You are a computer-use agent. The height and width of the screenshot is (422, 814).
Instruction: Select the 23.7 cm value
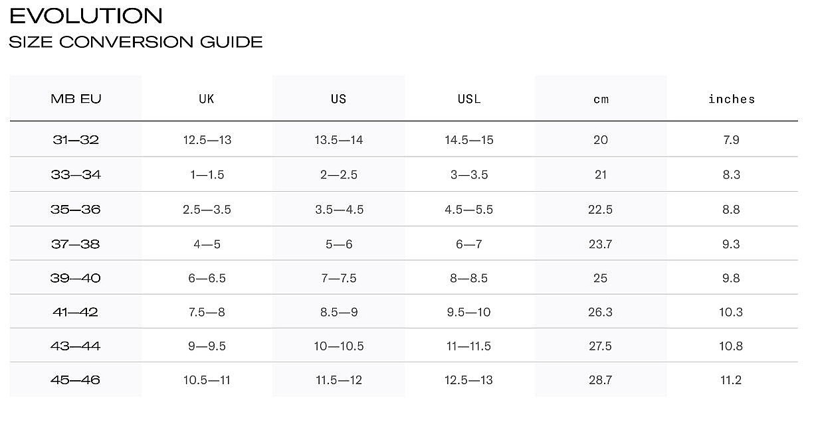tap(601, 244)
